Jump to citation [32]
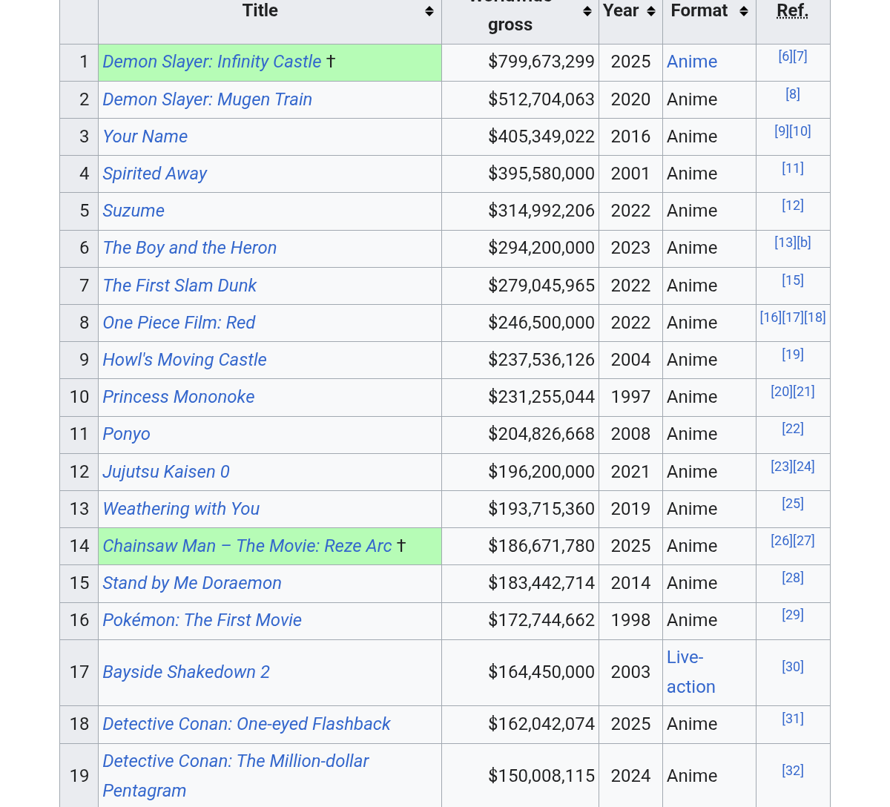The image size is (890, 807). pyautogui.click(x=793, y=771)
